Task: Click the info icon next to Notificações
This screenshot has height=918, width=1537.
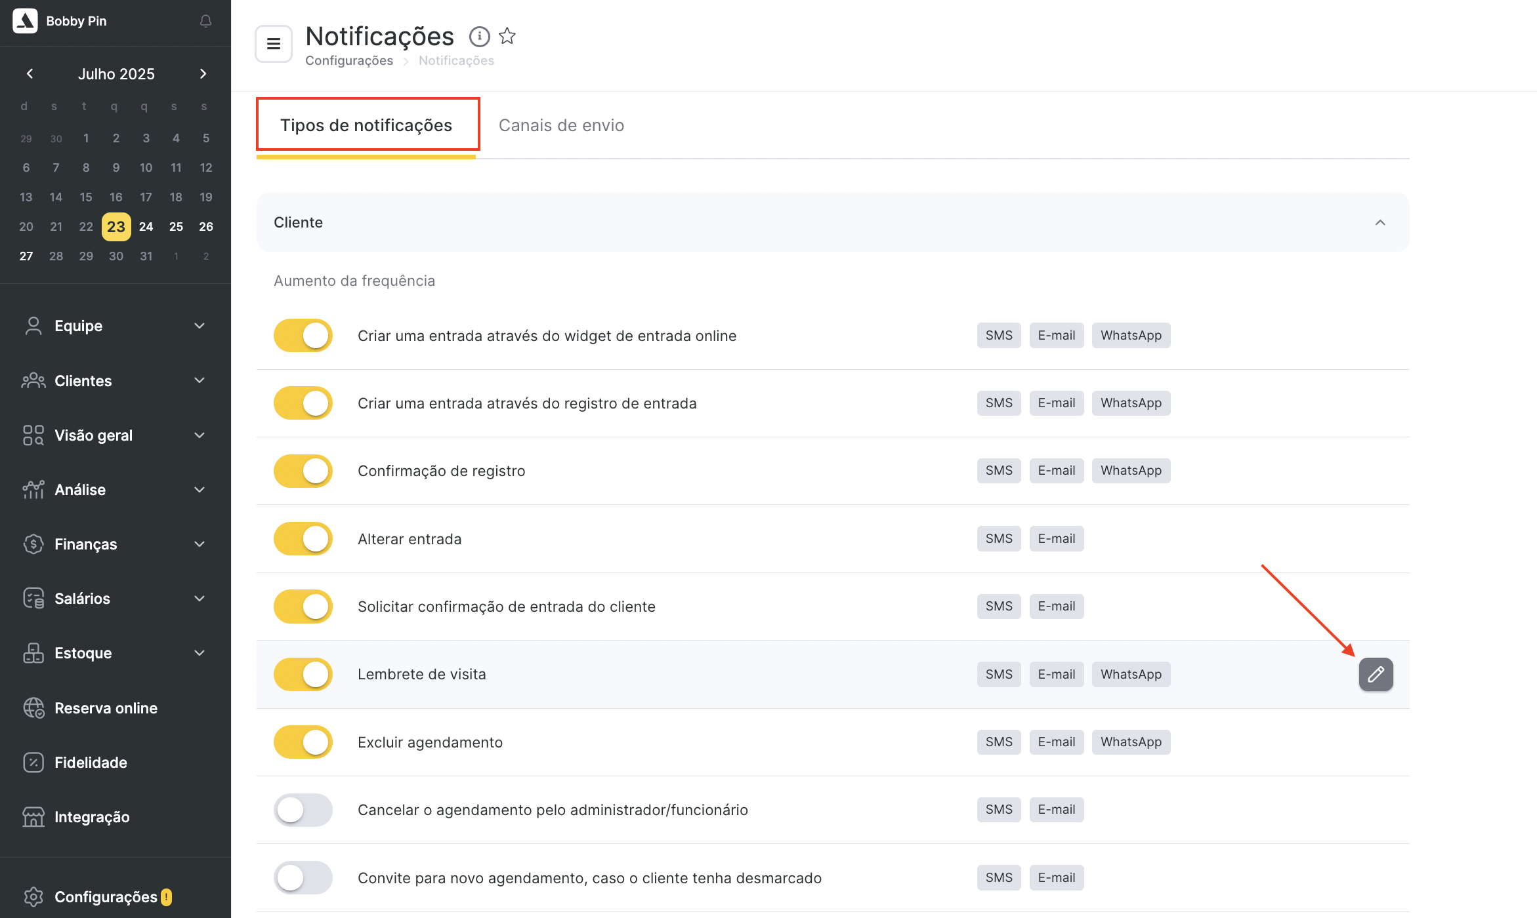Action: tap(480, 36)
